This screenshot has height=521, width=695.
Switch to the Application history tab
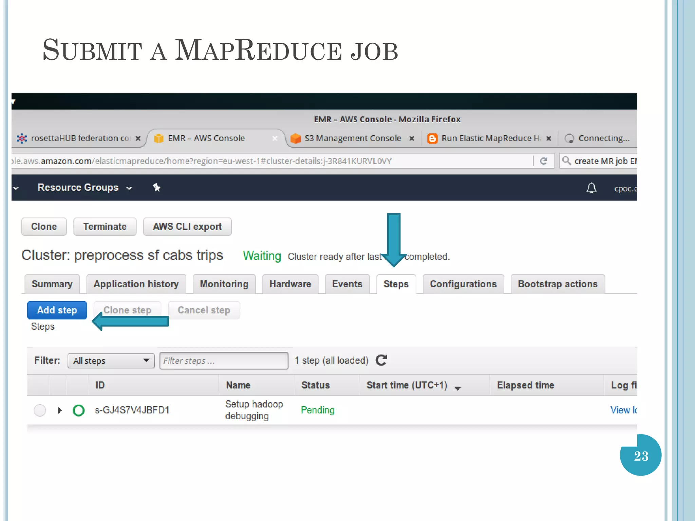point(136,284)
